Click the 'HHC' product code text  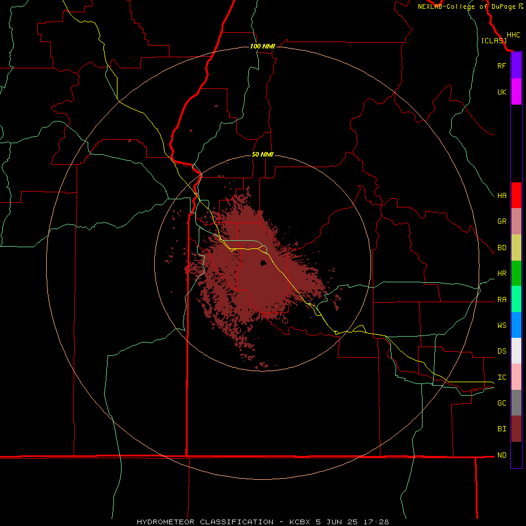tap(513, 35)
